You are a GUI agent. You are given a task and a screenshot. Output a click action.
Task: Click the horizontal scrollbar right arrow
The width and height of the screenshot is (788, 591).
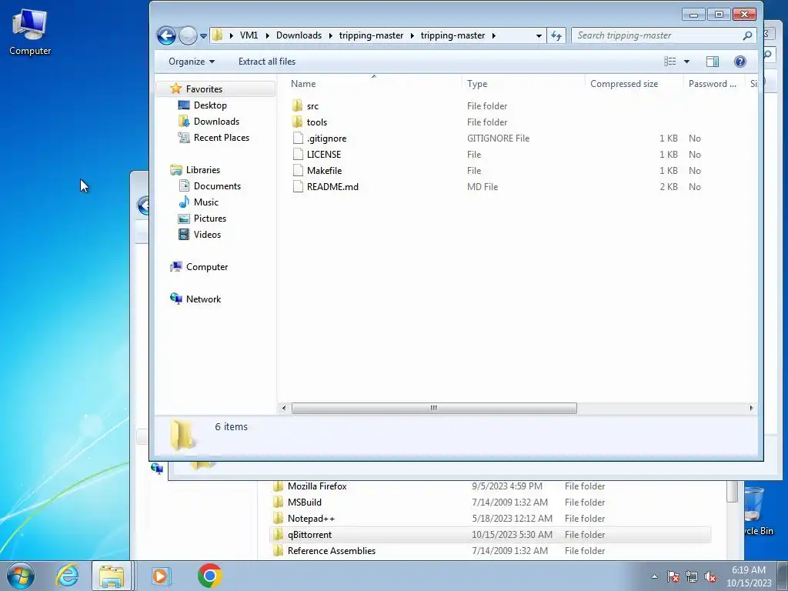(x=751, y=408)
